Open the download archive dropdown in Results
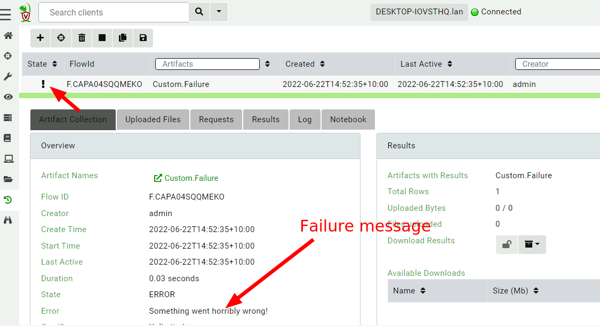 tap(532, 244)
